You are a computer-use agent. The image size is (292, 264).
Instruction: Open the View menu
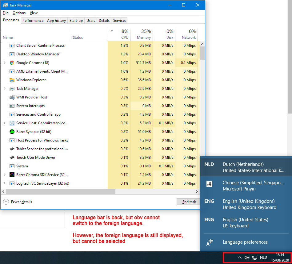click(x=34, y=13)
